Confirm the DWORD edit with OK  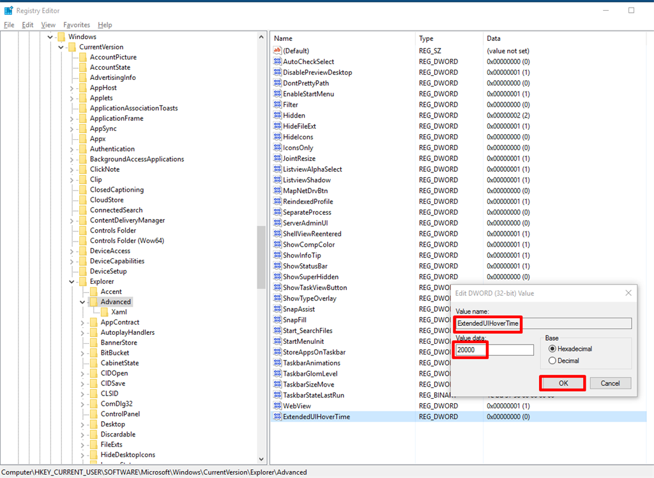pyautogui.click(x=563, y=383)
